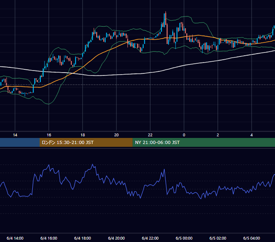This screenshot has width=275, height=242.
Task: Click the 18 hour label on price chart axis
Action: pyautogui.click(x=82, y=135)
